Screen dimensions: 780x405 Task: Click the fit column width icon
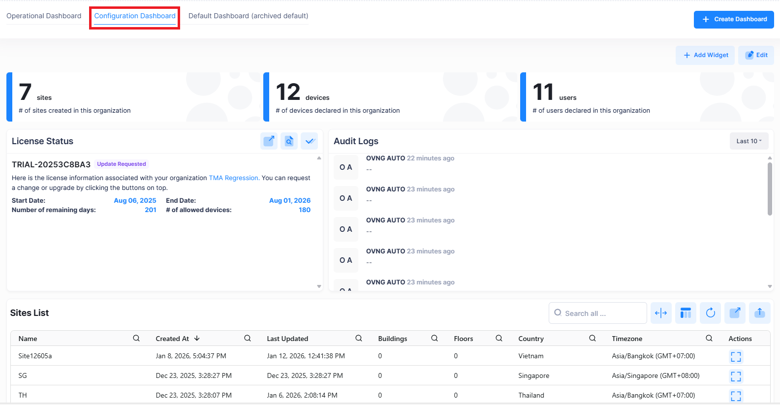(x=661, y=313)
